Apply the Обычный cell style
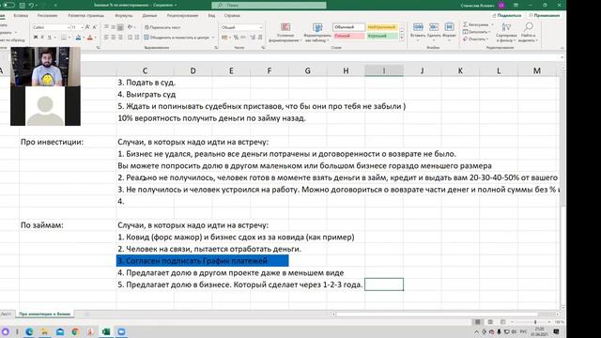Viewport: 601px width, 338px height. click(x=348, y=27)
